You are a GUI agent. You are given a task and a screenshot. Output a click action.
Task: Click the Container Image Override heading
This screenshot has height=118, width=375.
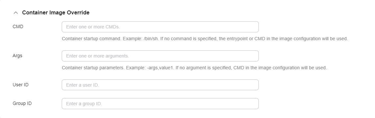56,13
